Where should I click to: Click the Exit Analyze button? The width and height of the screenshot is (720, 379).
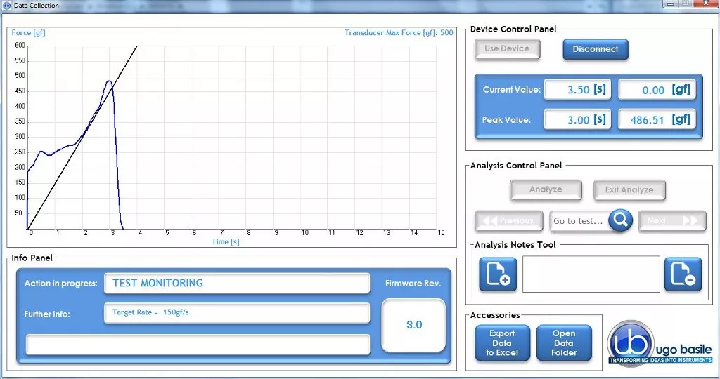pos(629,189)
